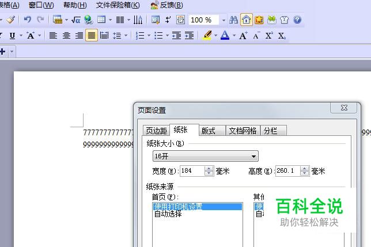Insert a formula with the square root icon

coord(75,20)
